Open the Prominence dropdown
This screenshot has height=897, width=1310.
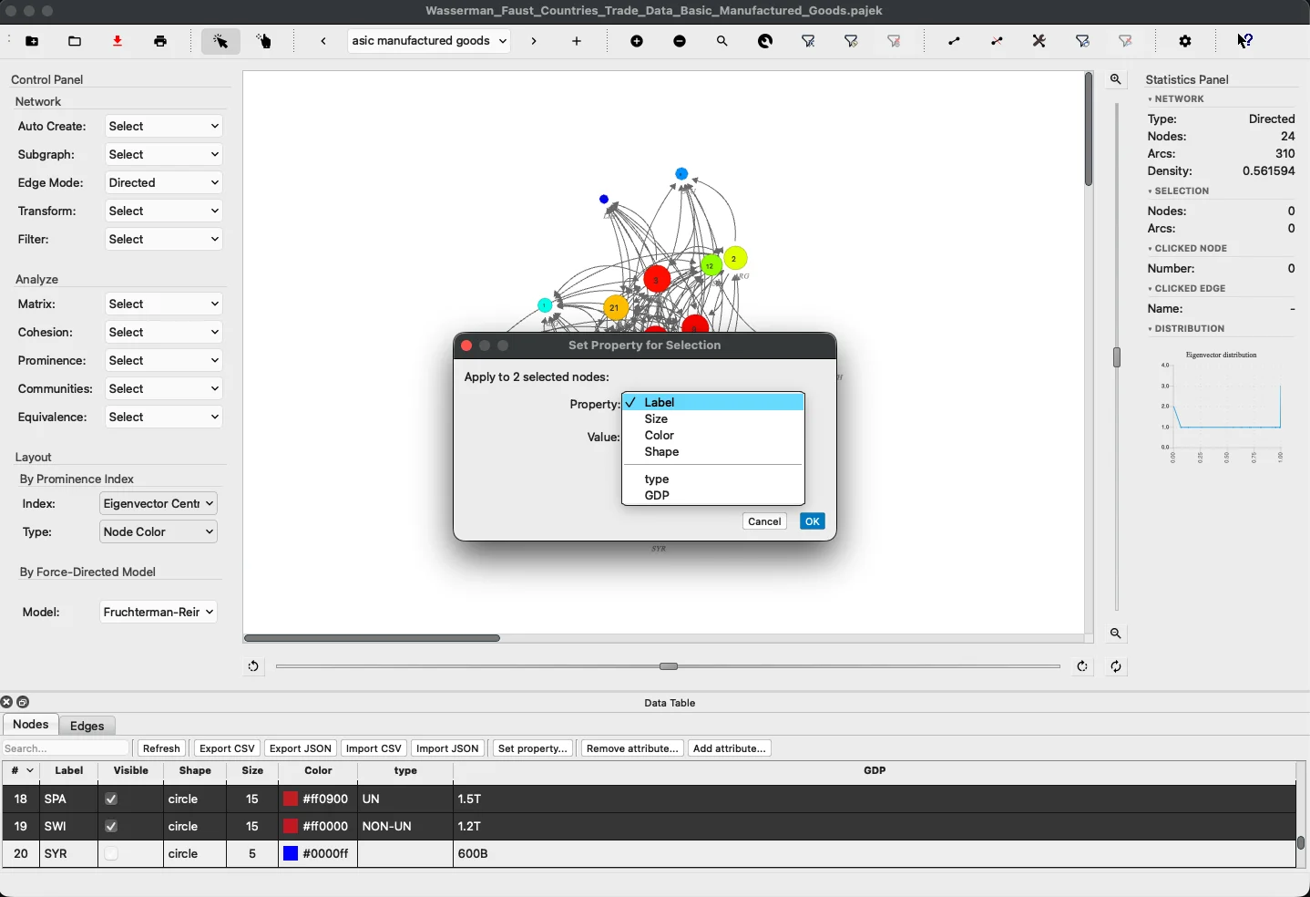pyautogui.click(x=164, y=361)
